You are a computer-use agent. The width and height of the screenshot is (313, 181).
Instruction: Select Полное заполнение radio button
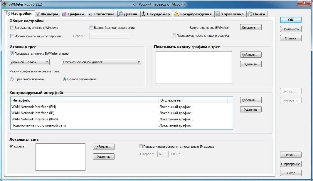(x=65, y=79)
